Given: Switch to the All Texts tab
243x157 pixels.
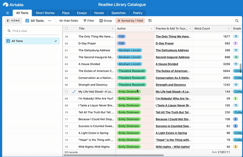Looking at the screenshot, I should (x=22, y=13).
